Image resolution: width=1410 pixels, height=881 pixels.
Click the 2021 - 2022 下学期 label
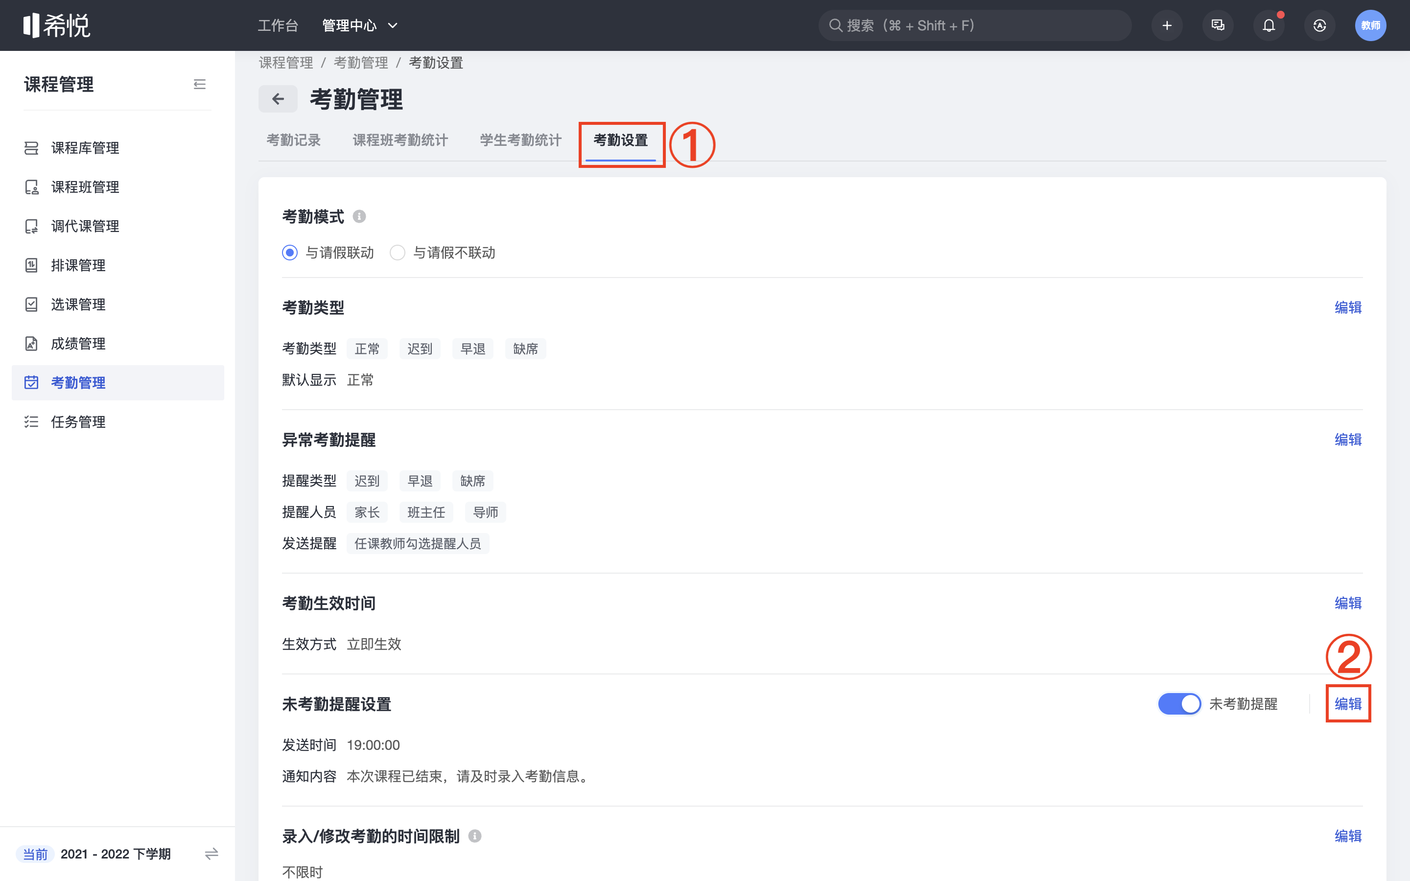coord(116,854)
